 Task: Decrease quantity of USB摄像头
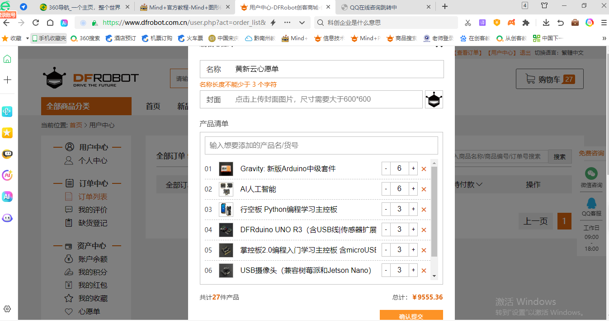(x=386, y=271)
